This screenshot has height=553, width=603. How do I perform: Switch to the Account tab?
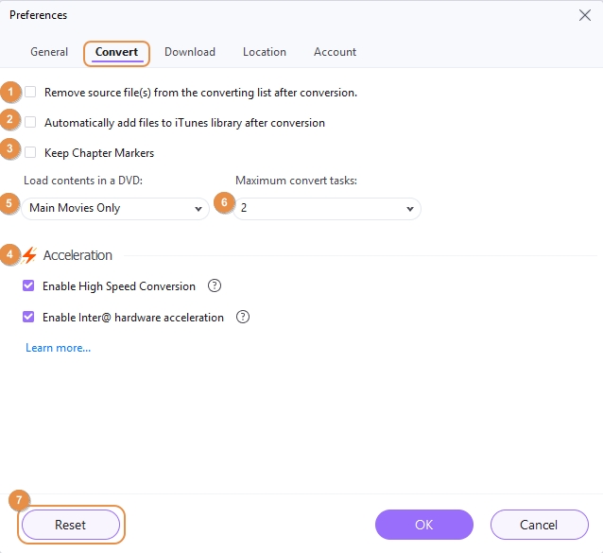click(335, 52)
